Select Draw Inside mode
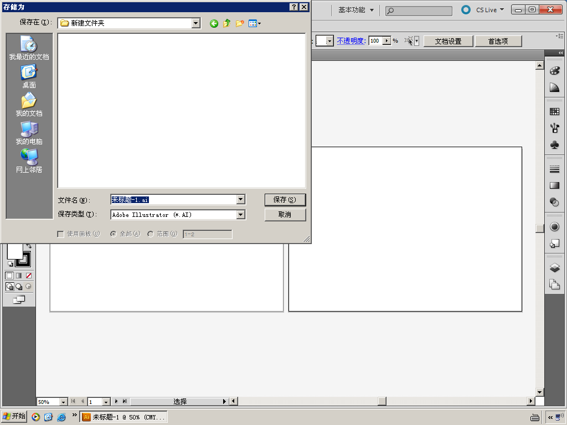This screenshot has width=567, height=425. pyautogui.click(x=28, y=287)
